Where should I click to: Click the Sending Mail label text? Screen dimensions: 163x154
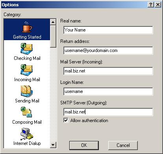[x=27, y=101]
